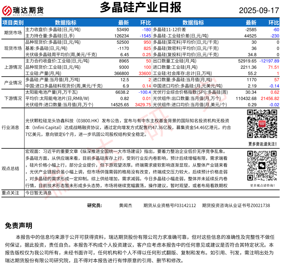
Task: Click the 重点关注 row label
Action: [x=10, y=193]
